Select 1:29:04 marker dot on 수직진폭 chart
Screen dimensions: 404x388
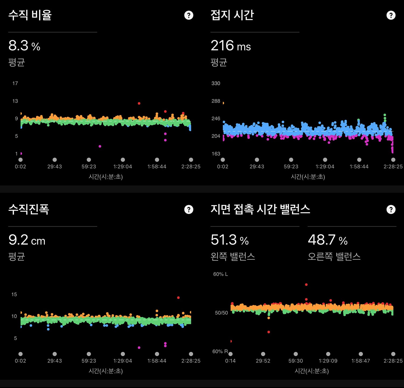point(123,354)
